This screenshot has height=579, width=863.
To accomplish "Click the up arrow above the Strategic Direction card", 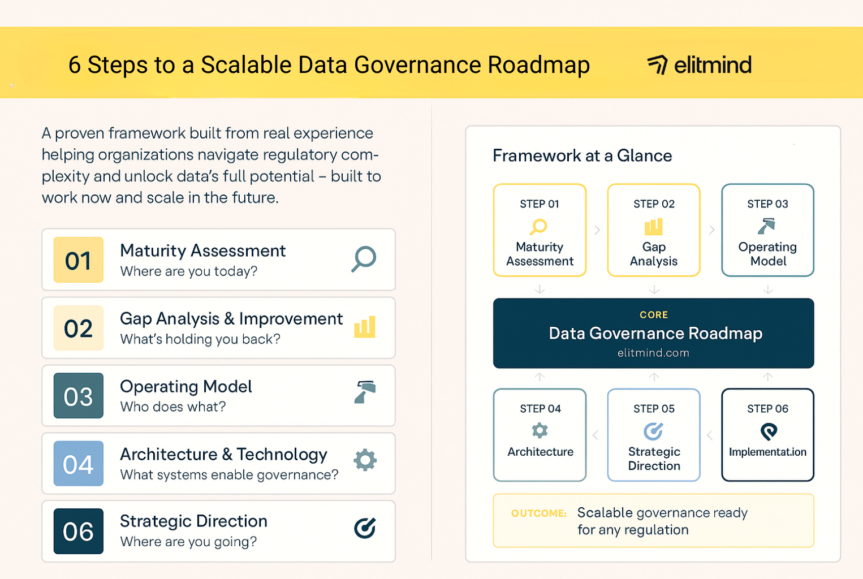I will pyautogui.click(x=654, y=377).
